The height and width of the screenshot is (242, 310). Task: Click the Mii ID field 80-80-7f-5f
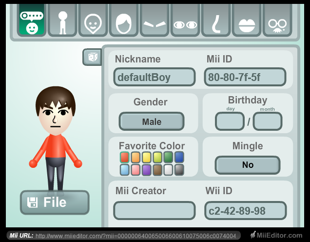tap(245, 77)
